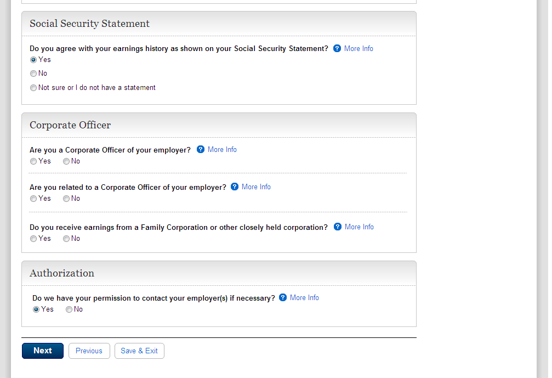The width and height of the screenshot is (552, 378).
Task: Click help icon beside employer contact permission
Action: coord(283,297)
